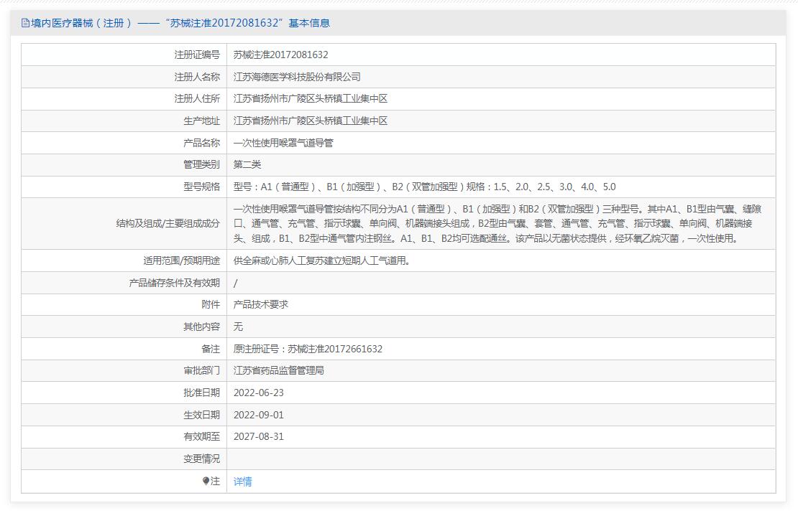Select product name 一次性使用喉罩气道导管
798x521 pixels.
pos(283,143)
